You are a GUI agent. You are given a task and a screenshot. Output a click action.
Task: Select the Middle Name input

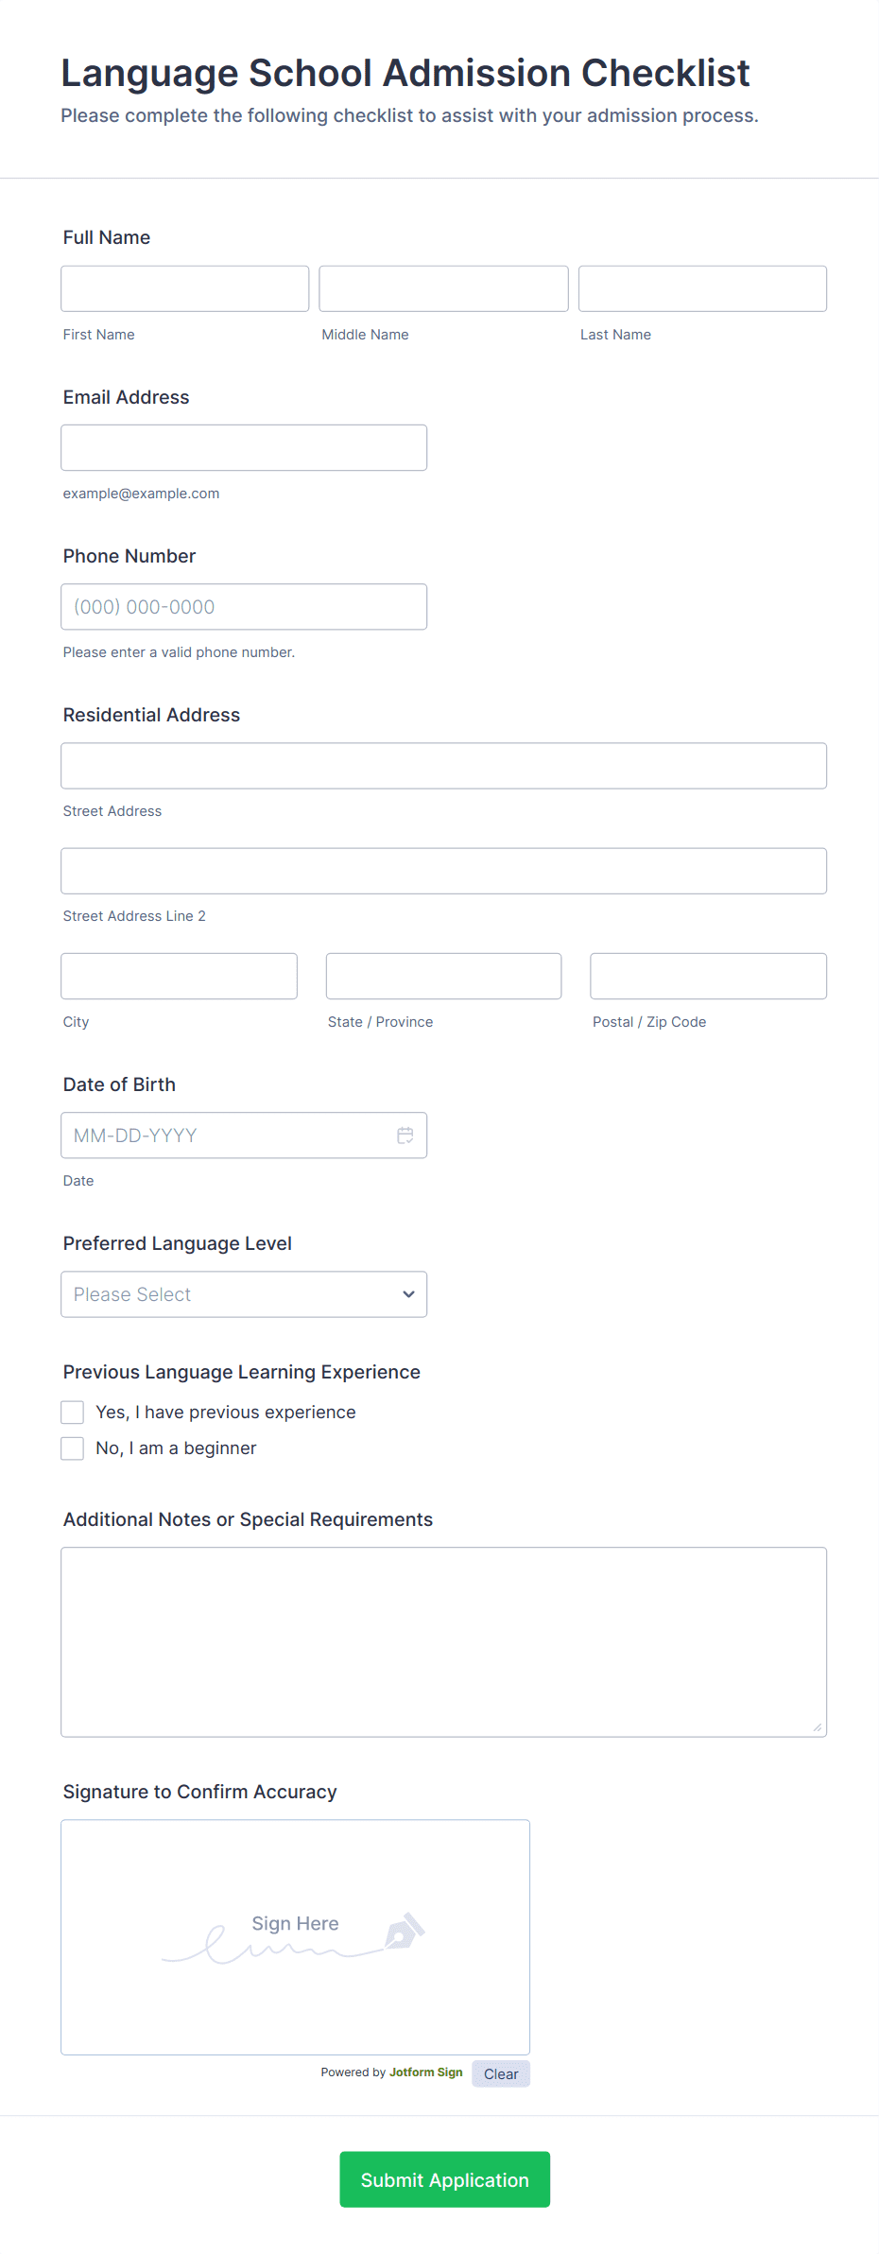[444, 288]
